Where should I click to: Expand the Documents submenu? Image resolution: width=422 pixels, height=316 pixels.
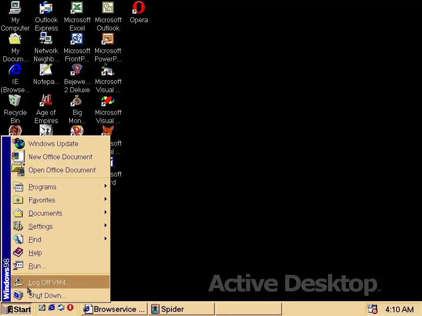click(x=60, y=214)
